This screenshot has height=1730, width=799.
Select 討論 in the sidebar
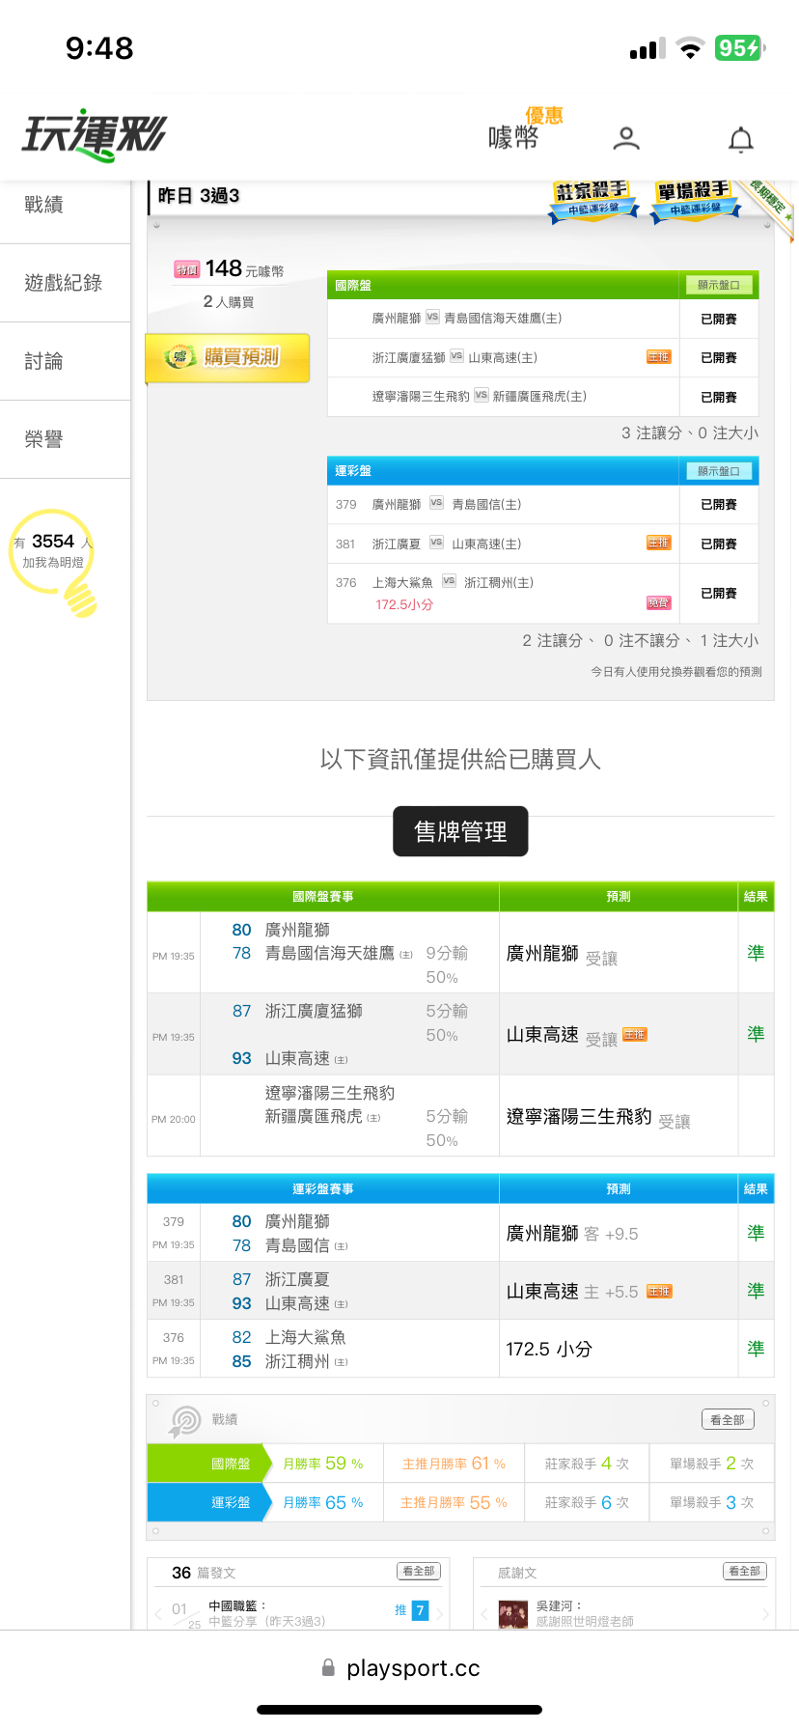coord(44,361)
